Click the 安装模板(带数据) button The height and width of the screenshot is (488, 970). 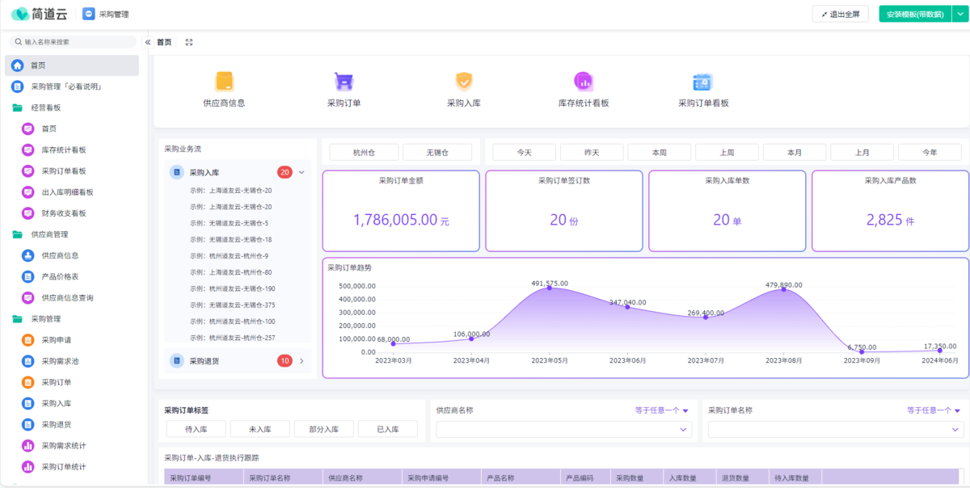tap(914, 14)
